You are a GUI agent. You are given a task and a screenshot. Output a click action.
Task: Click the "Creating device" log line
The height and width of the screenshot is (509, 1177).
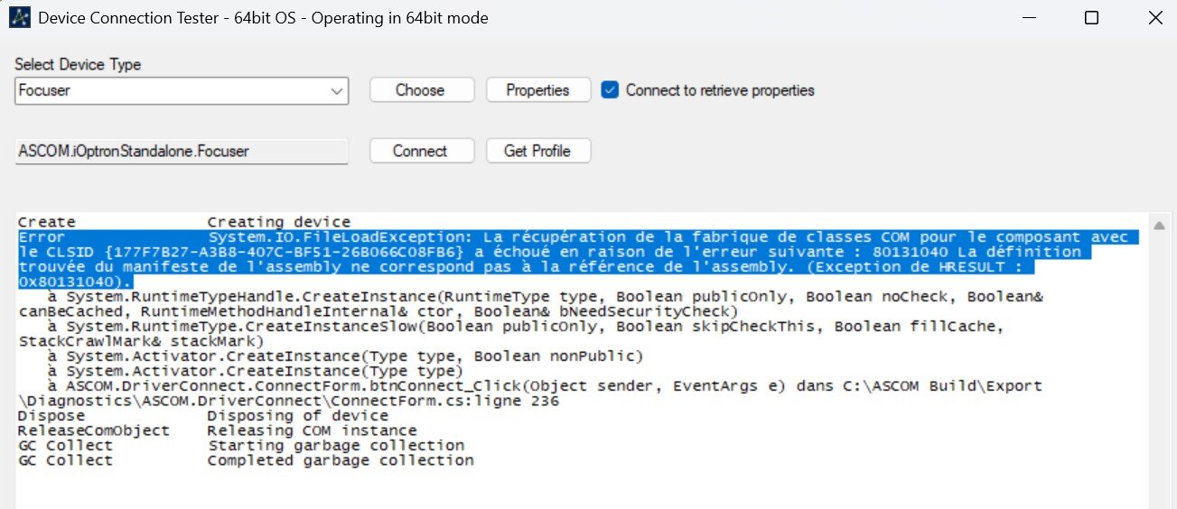click(278, 222)
